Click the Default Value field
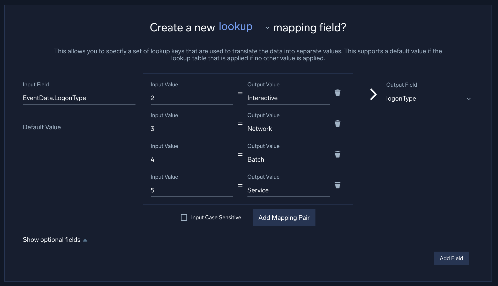The height and width of the screenshot is (286, 498). pos(79,127)
